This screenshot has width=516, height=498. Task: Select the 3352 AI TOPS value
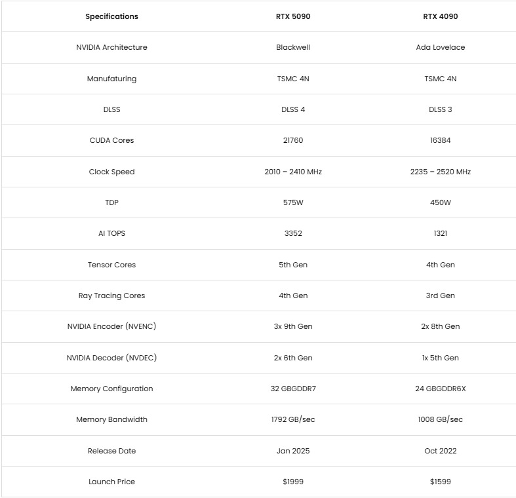(292, 233)
